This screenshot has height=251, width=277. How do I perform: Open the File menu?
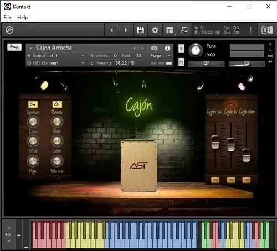pyautogui.click(x=7, y=18)
